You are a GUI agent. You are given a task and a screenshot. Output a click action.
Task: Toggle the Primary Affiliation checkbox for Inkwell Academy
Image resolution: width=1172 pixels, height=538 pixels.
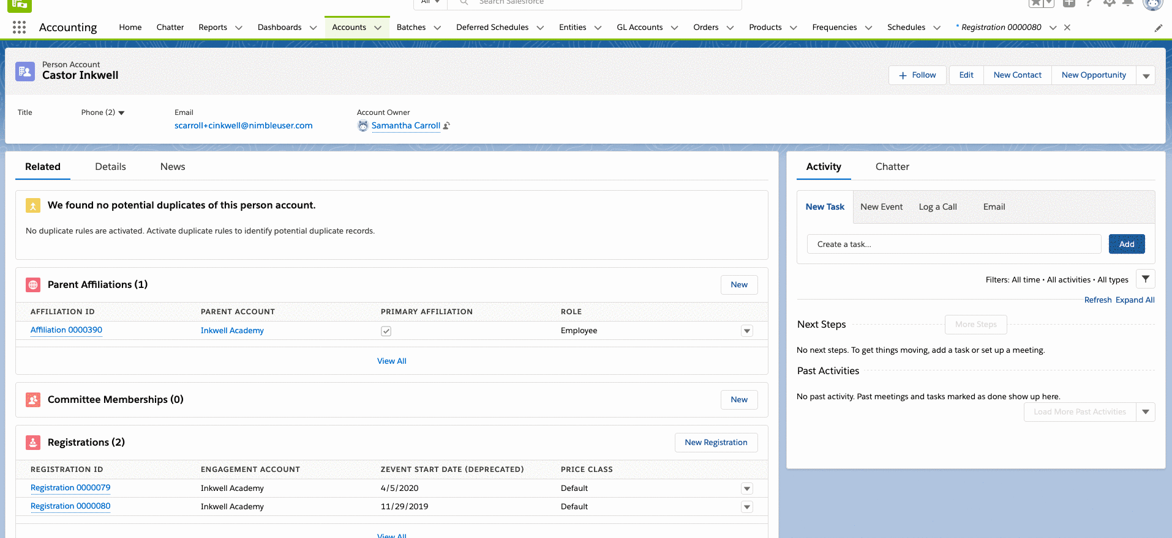pyautogui.click(x=386, y=331)
